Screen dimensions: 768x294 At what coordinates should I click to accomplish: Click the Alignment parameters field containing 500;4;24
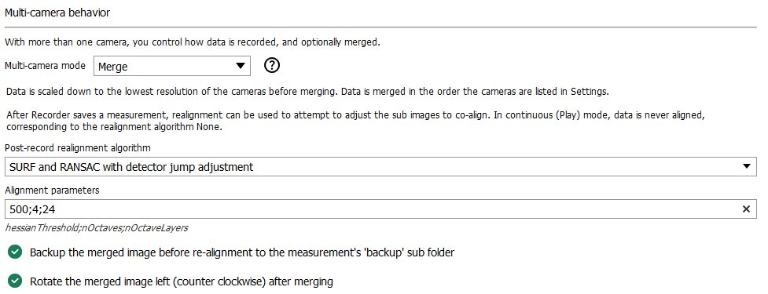(x=380, y=209)
